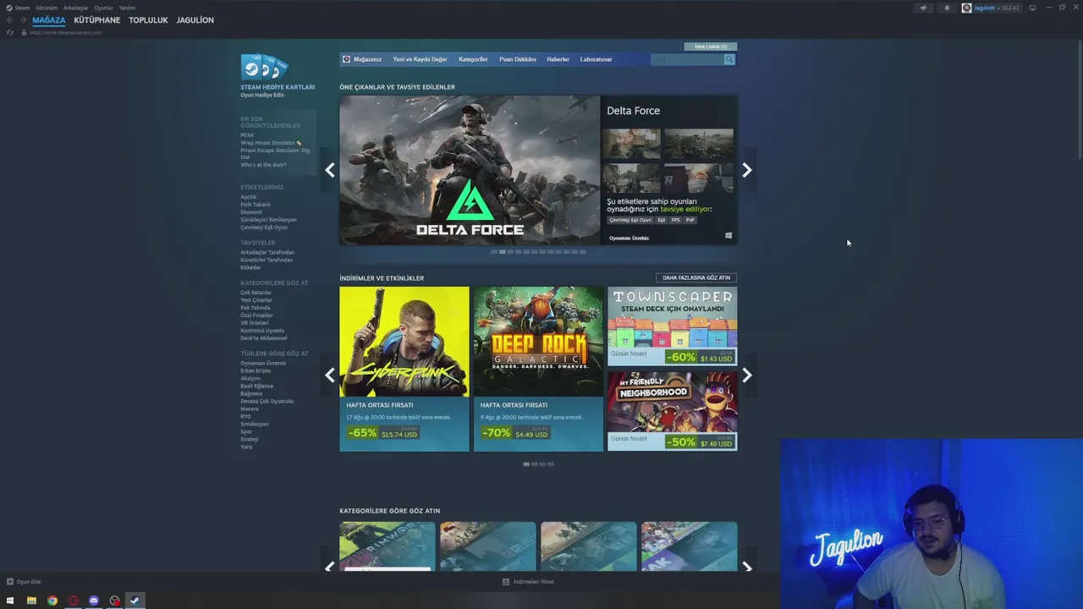This screenshot has height=609, width=1083.
Task: Click the downloads icon beside İndirmeleri Yönet
Action: click(506, 582)
